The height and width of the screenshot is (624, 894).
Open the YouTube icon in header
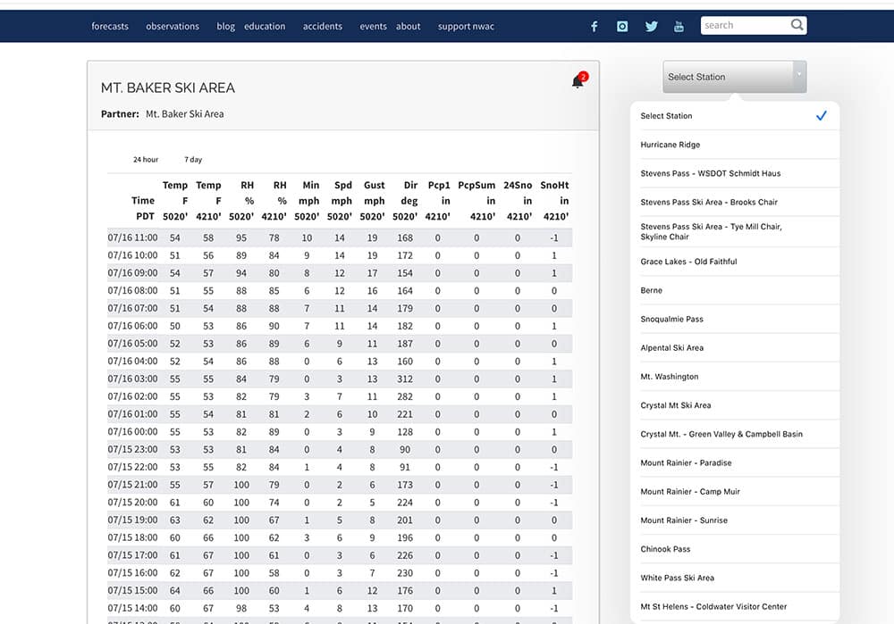coord(679,27)
